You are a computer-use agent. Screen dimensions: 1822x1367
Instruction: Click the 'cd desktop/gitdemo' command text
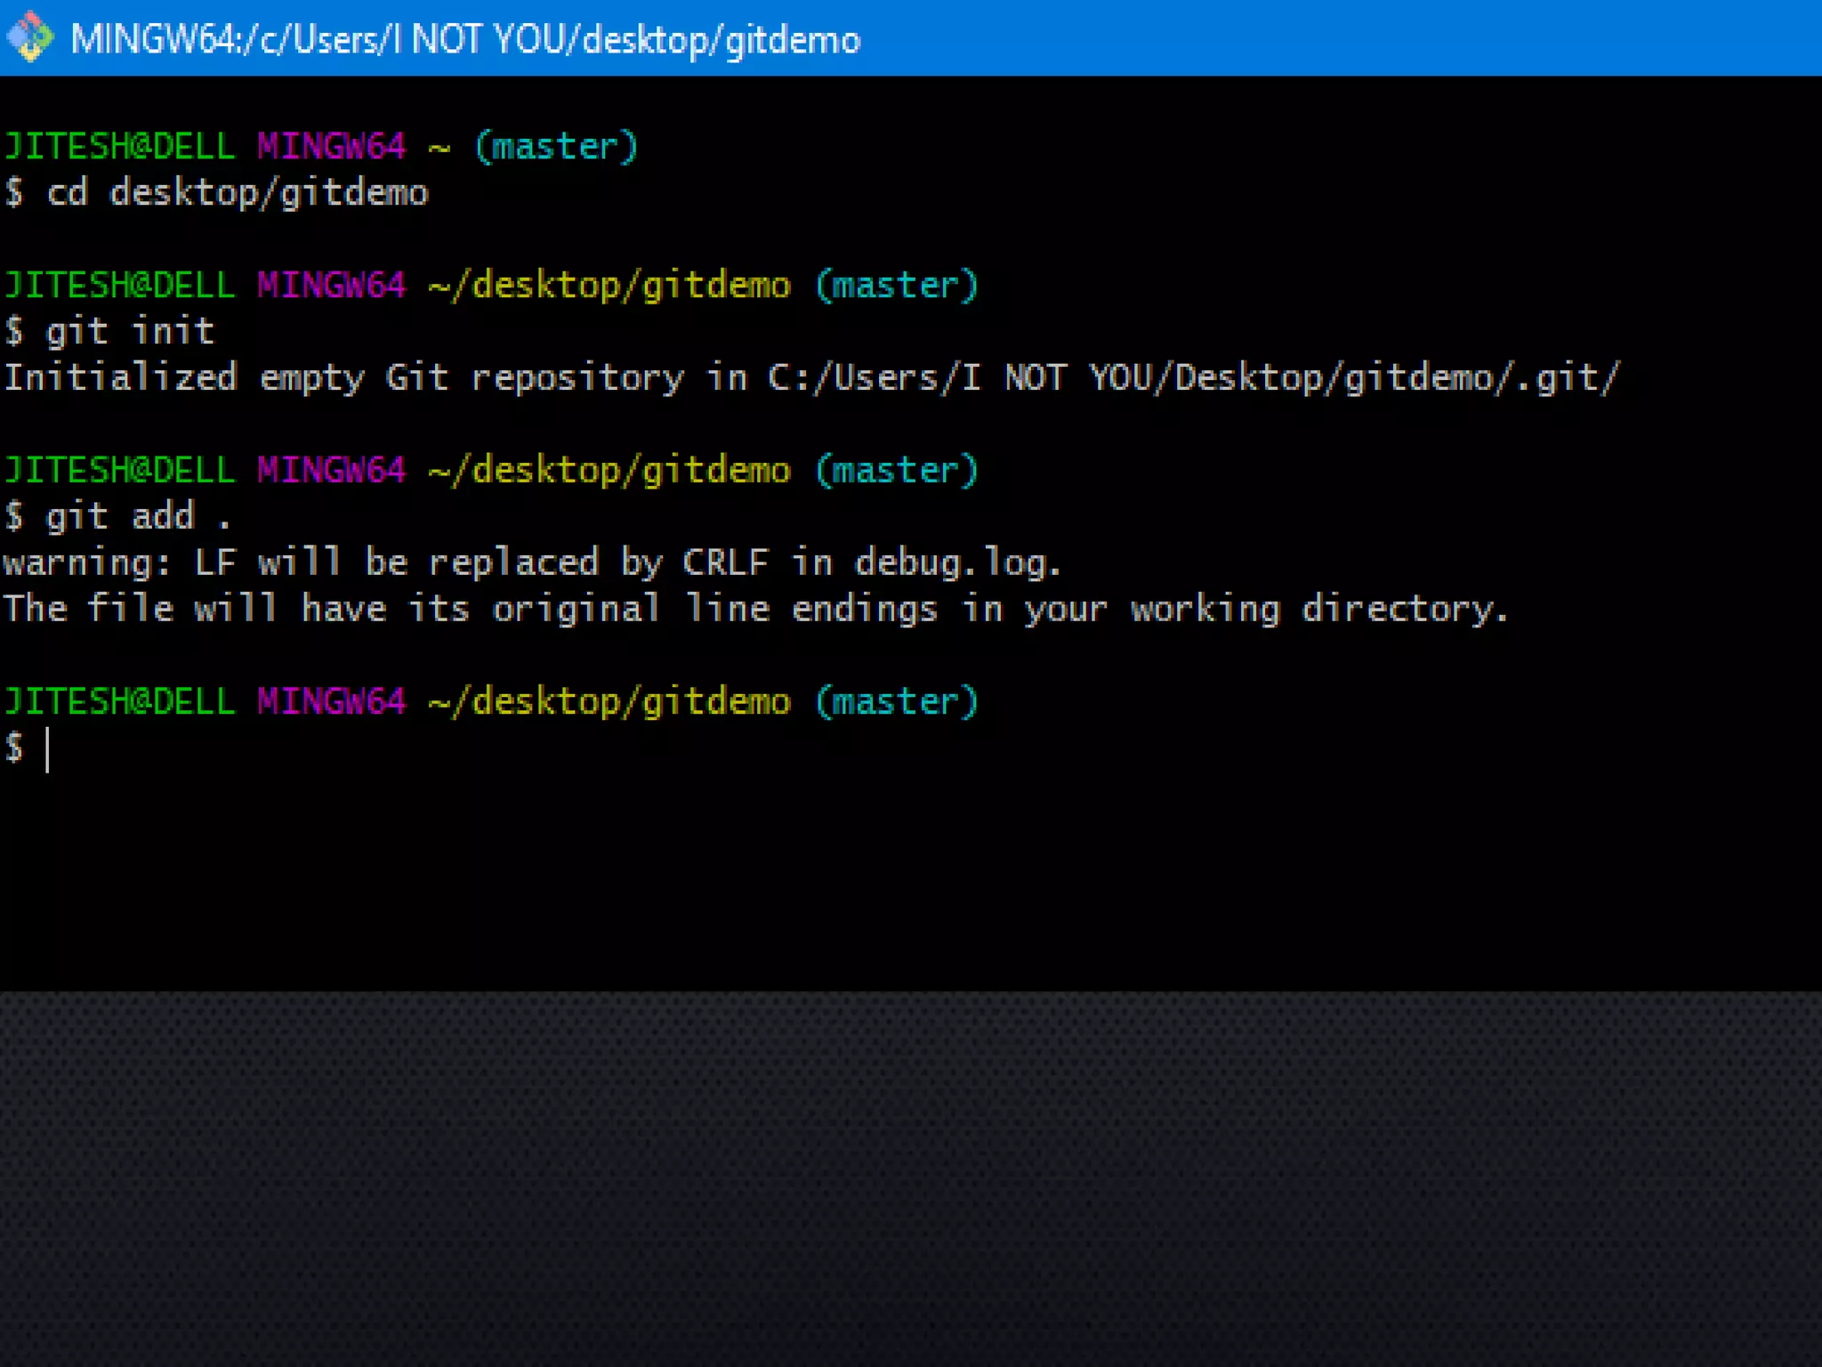(237, 193)
